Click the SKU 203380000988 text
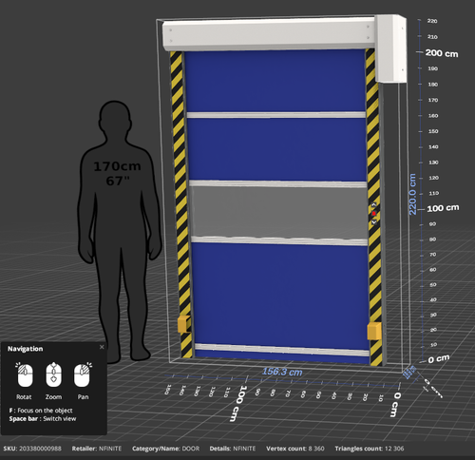 (32, 449)
